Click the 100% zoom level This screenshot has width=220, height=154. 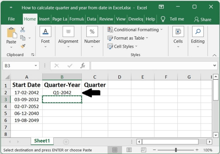tap(208, 150)
